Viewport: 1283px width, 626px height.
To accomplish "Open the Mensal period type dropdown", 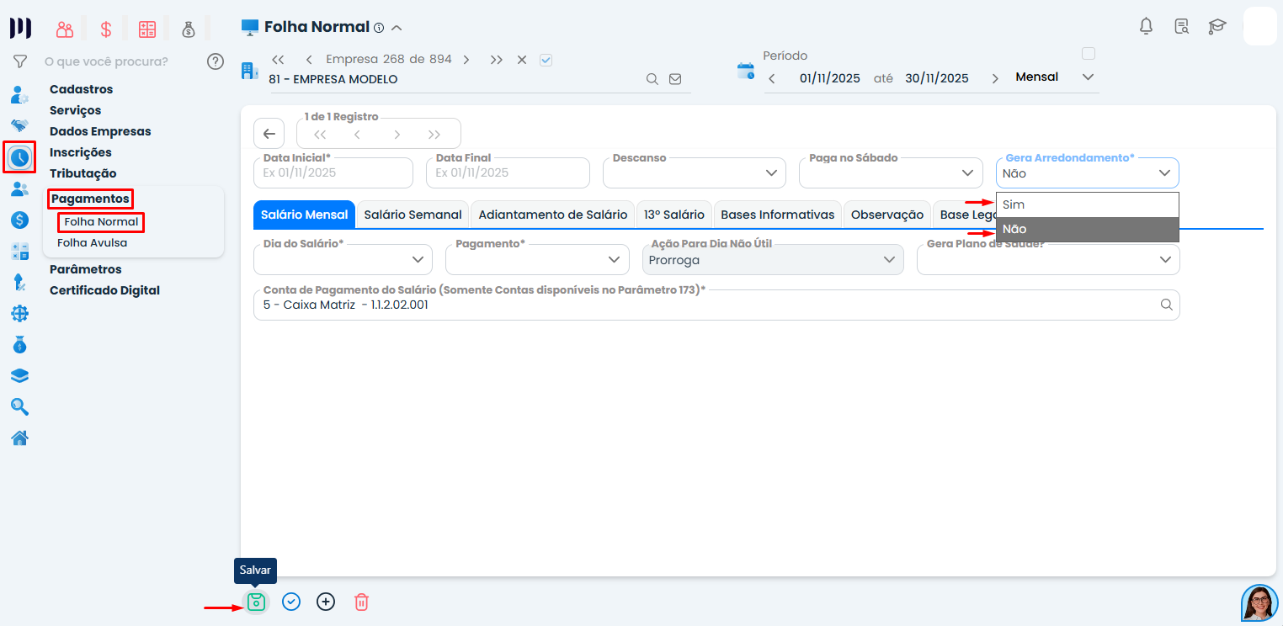I will tap(1056, 77).
